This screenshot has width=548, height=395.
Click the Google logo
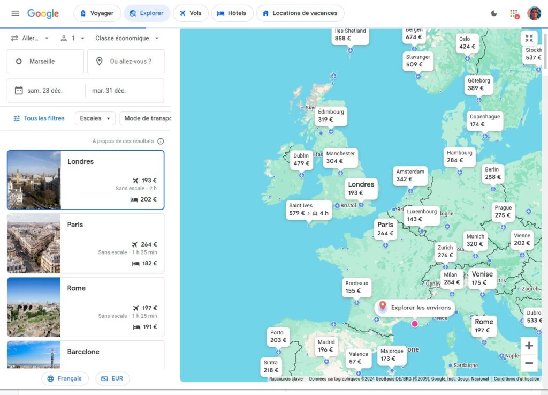pos(43,13)
